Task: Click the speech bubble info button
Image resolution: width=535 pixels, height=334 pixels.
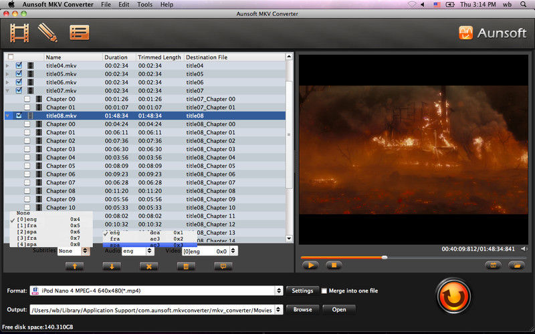Action: click(x=223, y=267)
